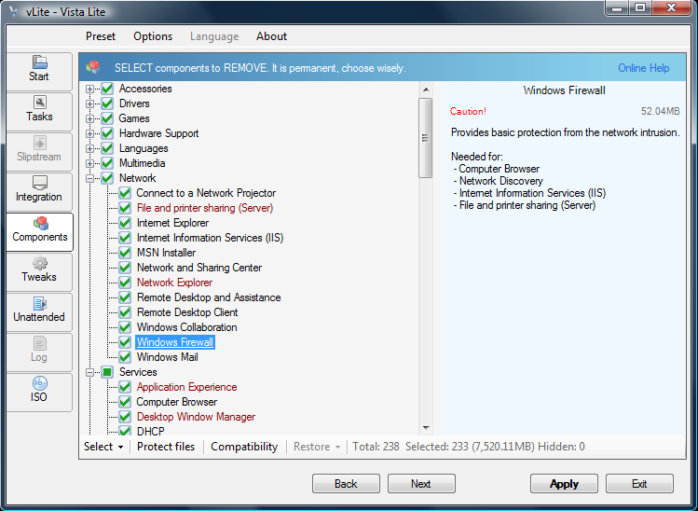Click the Next button

pos(421,483)
